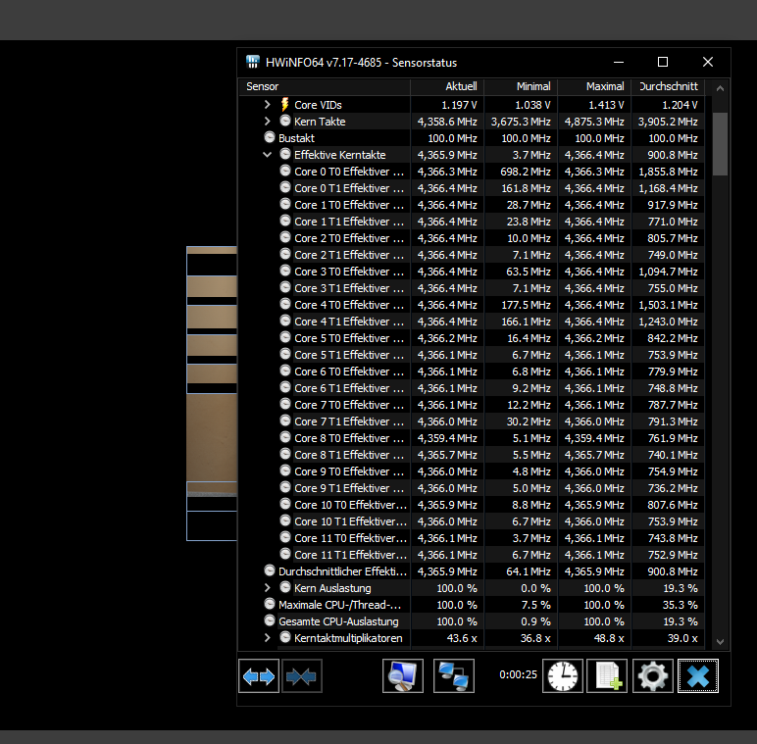
Task: Maximize the HWiNFO64 Sensorstatus window
Action: coord(663,62)
